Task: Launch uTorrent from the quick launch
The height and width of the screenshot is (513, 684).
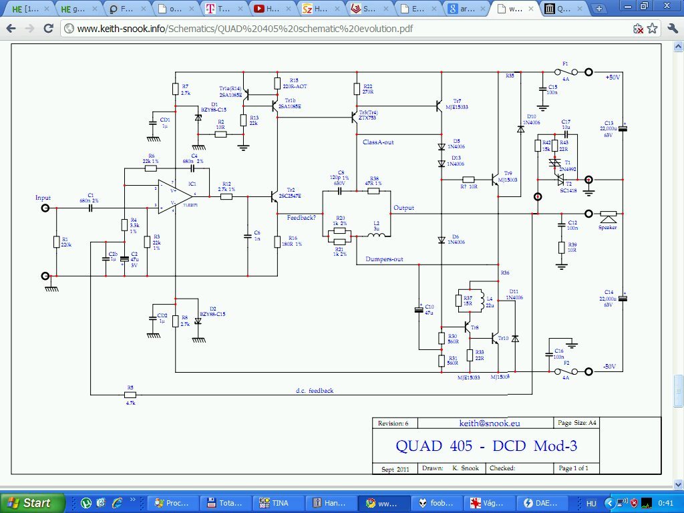Action: click(x=86, y=503)
